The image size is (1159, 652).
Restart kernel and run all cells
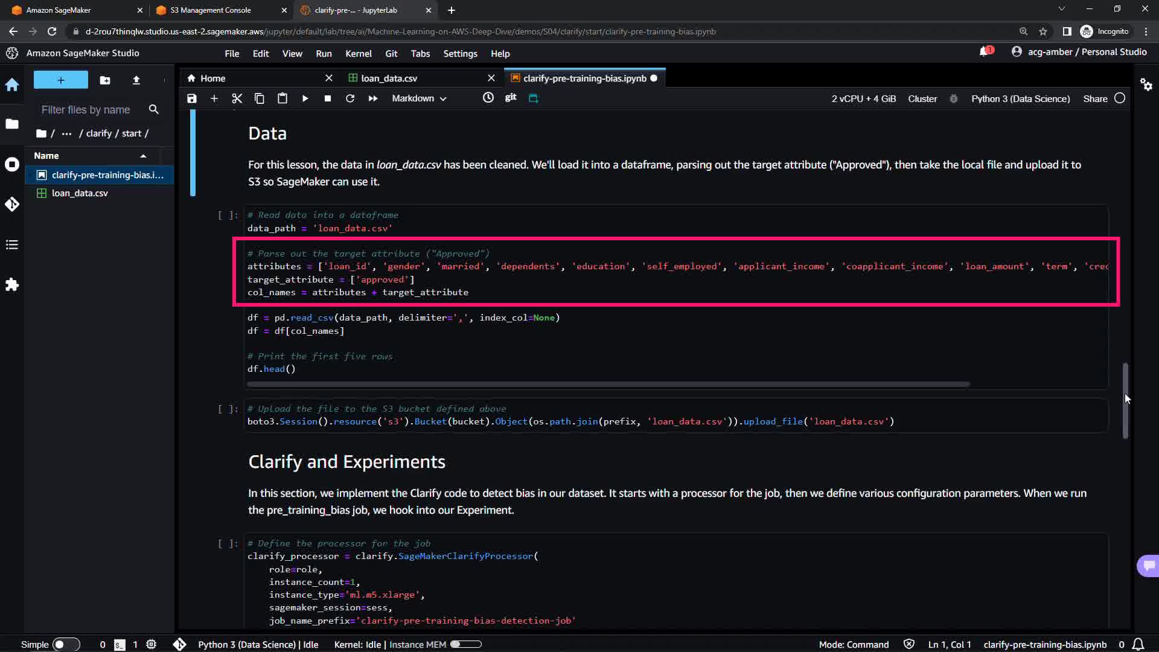coord(372,98)
